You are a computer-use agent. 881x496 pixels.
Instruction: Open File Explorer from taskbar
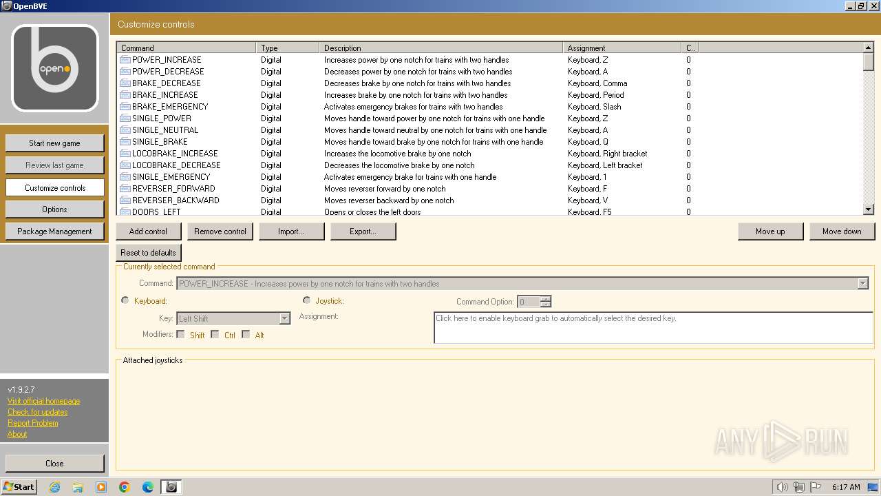tap(78, 487)
